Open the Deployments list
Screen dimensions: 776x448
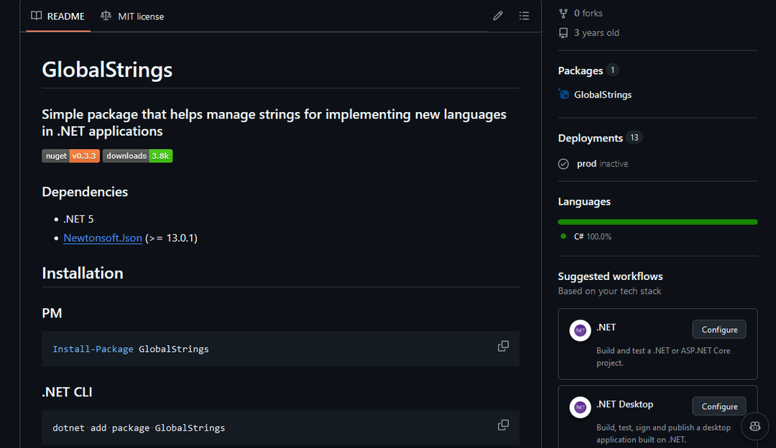[x=592, y=138]
